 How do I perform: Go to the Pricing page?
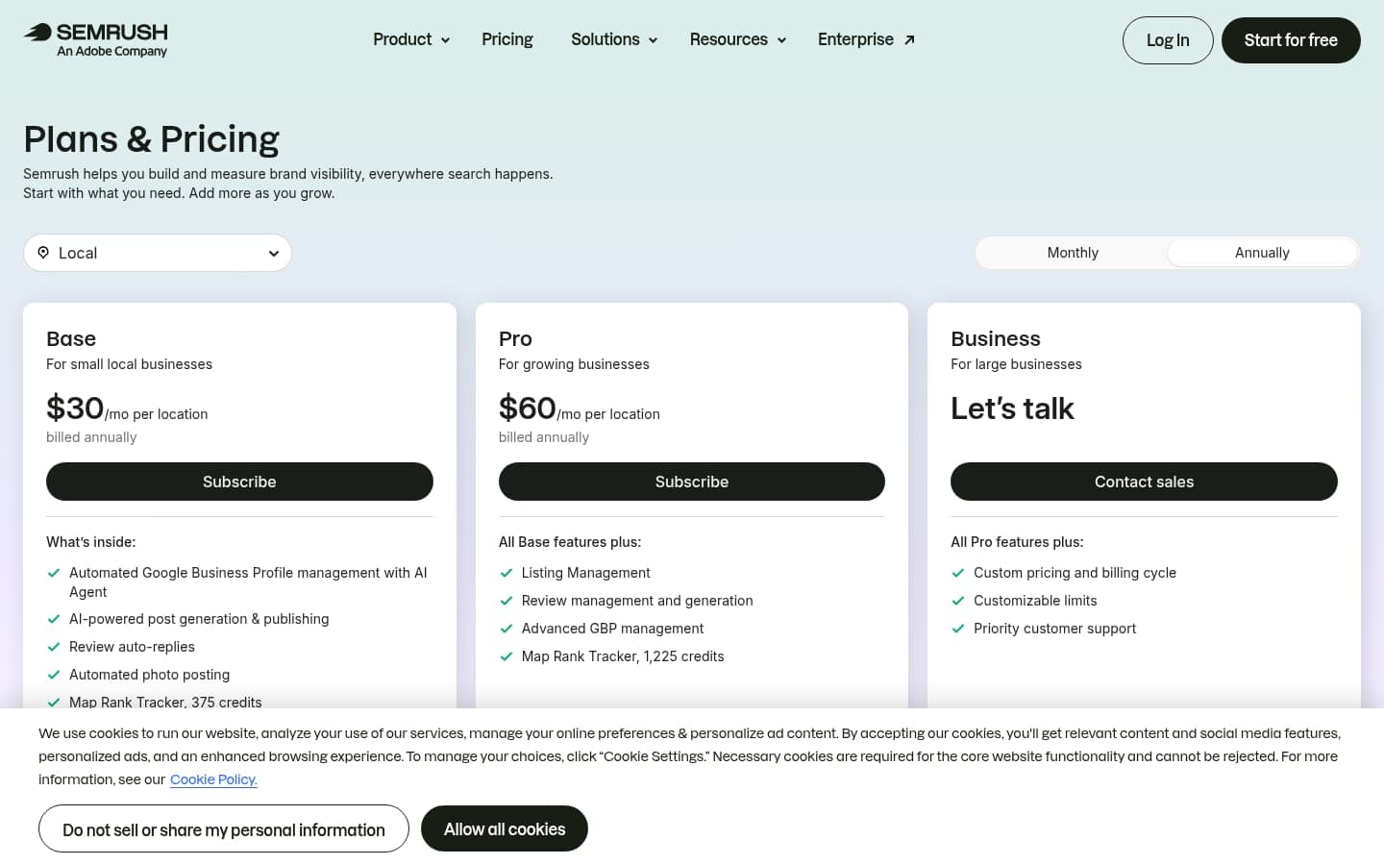[507, 39]
